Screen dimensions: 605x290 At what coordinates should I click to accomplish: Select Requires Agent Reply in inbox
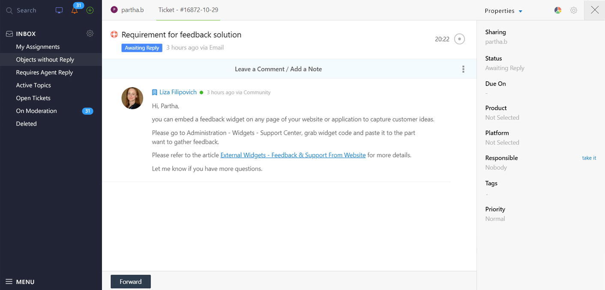45,72
